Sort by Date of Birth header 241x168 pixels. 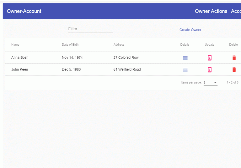pos(70,45)
